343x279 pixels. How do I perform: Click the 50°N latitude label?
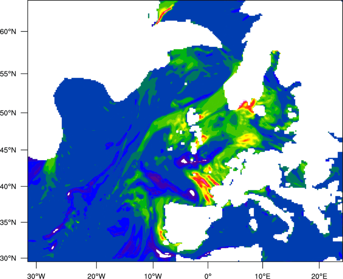[x=8, y=113]
